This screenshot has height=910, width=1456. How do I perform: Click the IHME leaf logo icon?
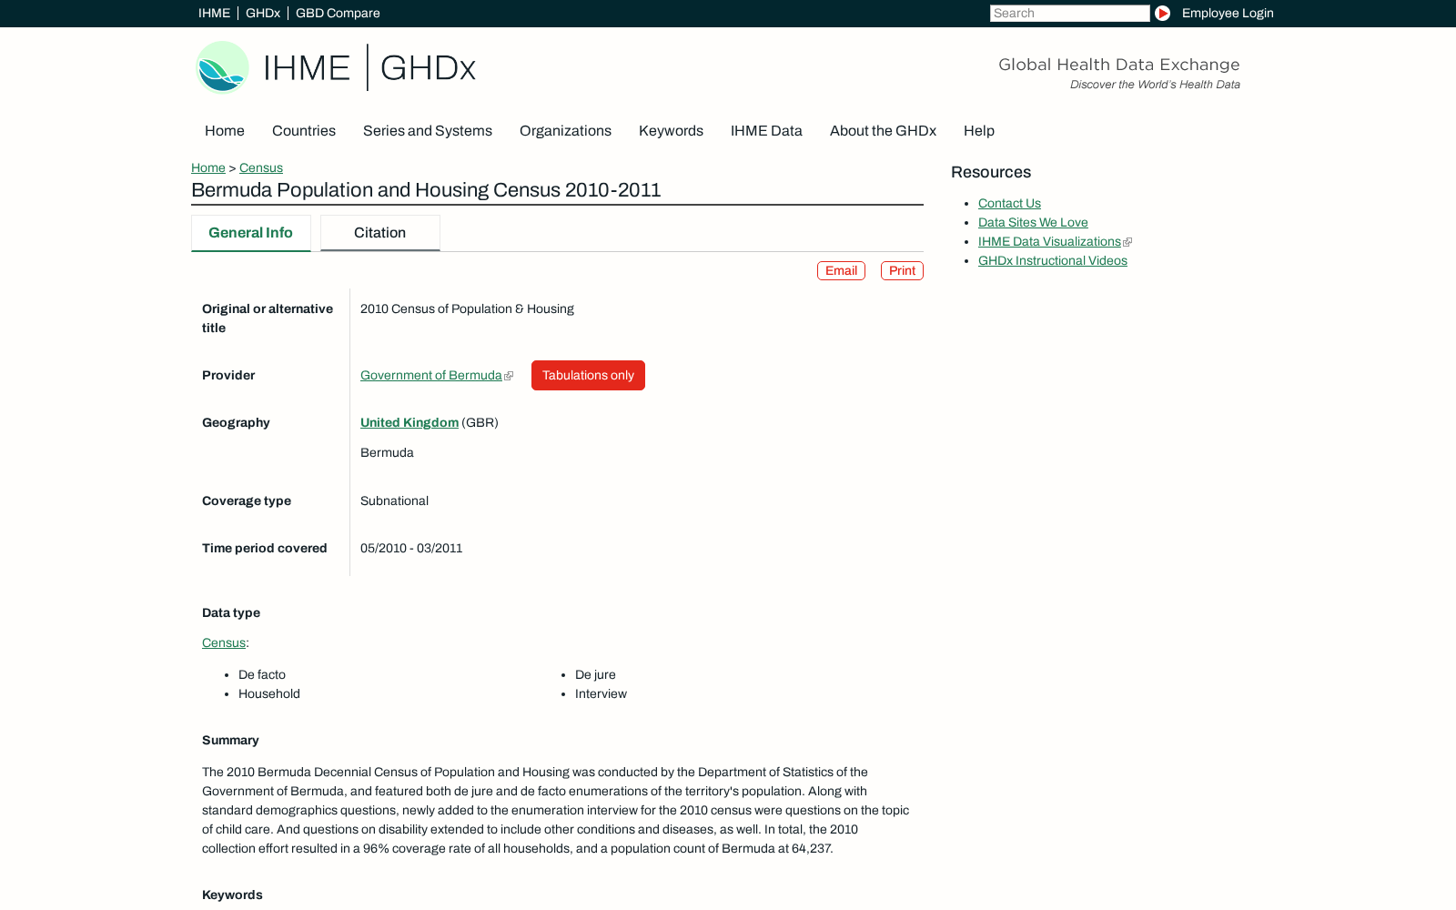222,67
